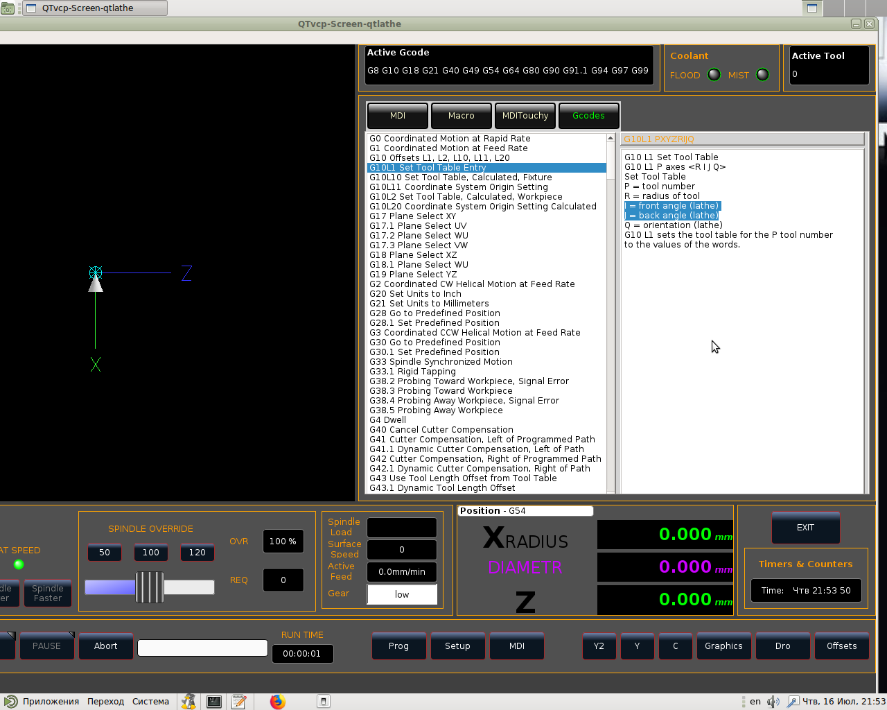Click the spindle override slider handle

(150, 587)
